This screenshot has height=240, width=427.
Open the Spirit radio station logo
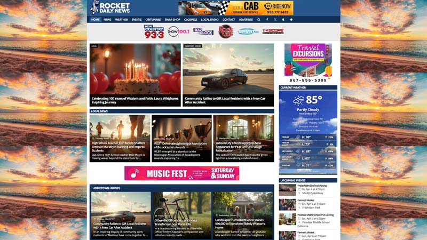pyautogui.click(x=248, y=31)
